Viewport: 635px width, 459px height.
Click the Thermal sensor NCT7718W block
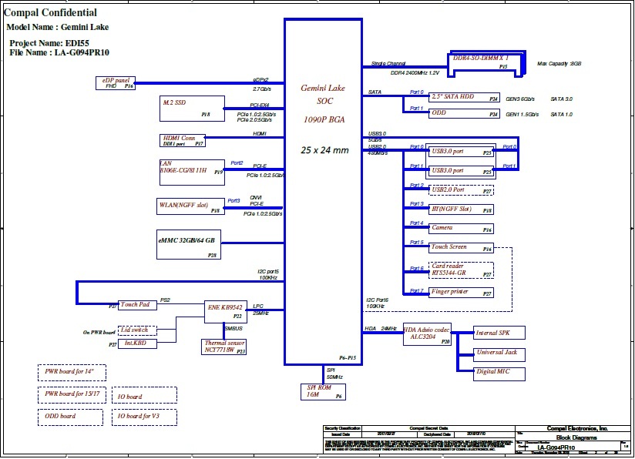(225, 347)
